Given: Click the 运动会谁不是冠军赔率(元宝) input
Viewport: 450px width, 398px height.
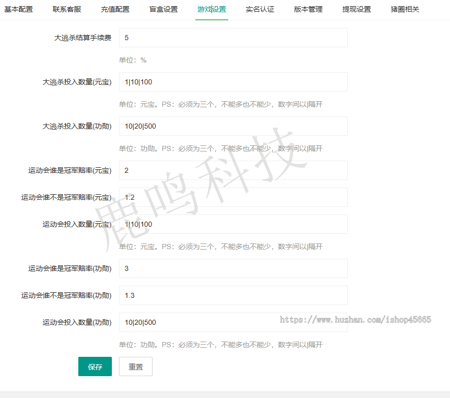Looking at the screenshot, I should coord(233,197).
